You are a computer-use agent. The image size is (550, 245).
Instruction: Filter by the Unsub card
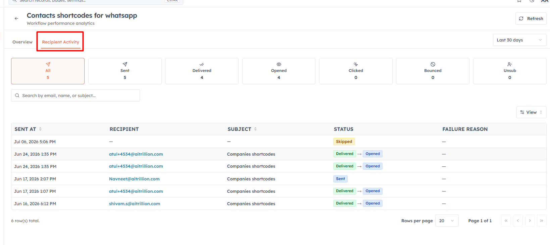510,71
